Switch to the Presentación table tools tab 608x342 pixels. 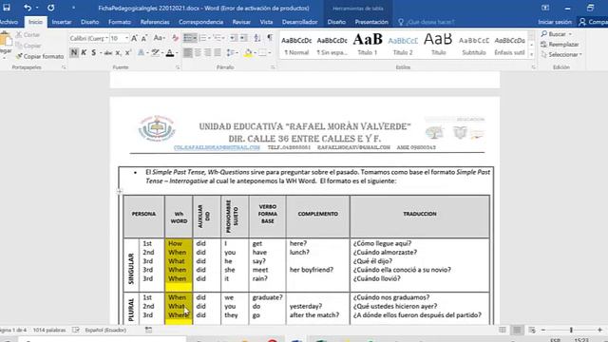[x=371, y=22]
